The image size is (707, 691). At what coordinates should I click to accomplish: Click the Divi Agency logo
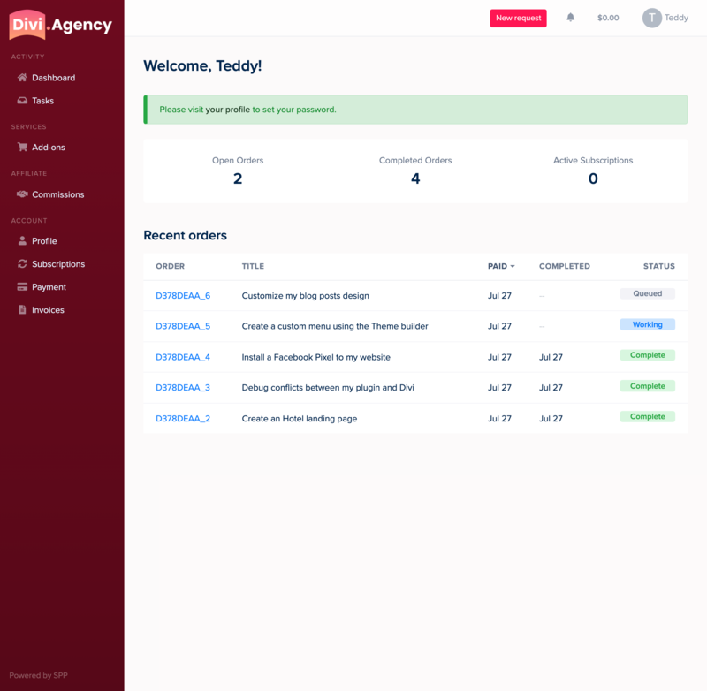tap(61, 25)
